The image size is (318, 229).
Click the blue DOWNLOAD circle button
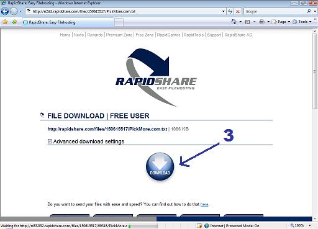(x=160, y=167)
